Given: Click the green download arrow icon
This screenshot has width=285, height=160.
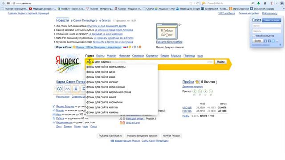Looking at the screenshot, I should tap(258, 3).
